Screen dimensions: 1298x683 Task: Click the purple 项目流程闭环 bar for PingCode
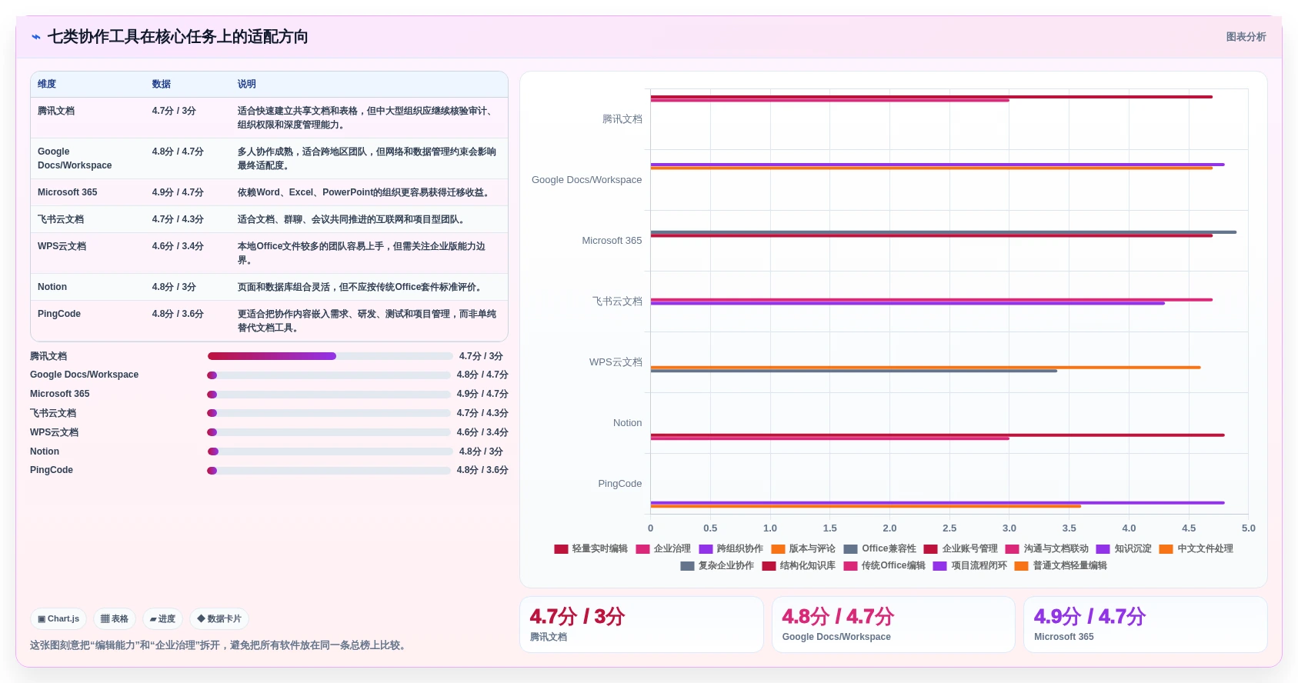(x=937, y=503)
